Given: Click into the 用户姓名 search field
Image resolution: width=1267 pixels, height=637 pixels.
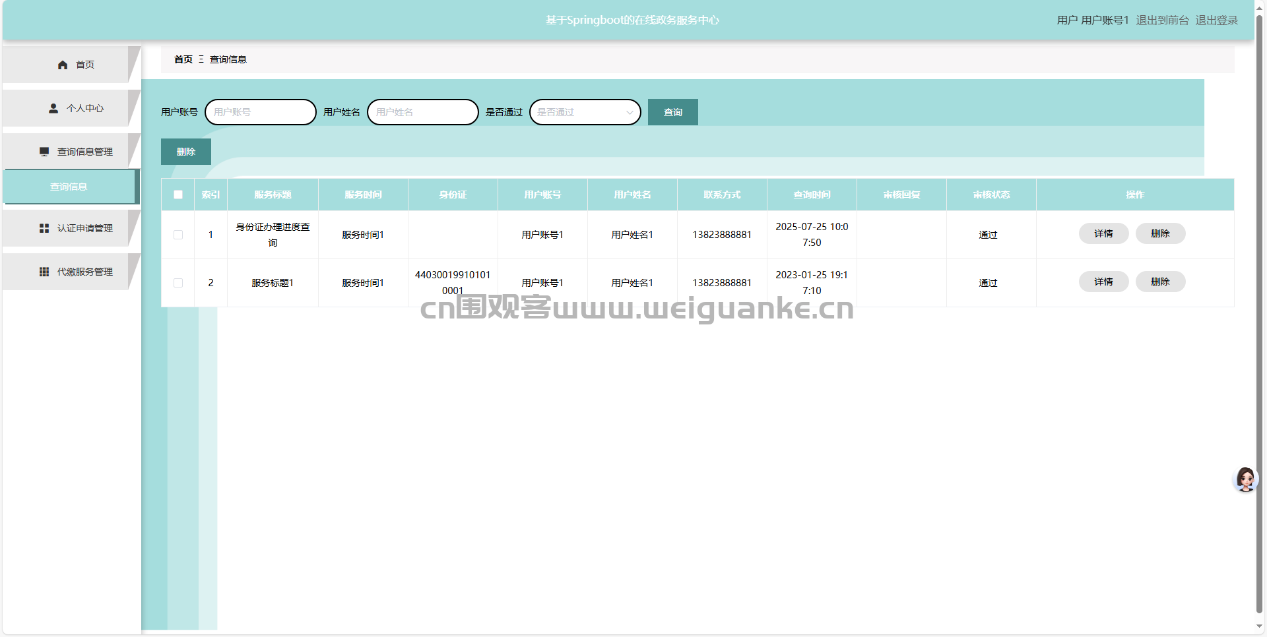Looking at the screenshot, I should [422, 112].
